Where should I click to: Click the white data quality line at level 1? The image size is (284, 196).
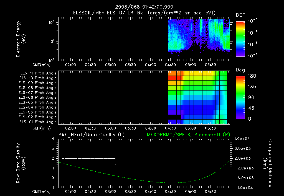point(140,168)
